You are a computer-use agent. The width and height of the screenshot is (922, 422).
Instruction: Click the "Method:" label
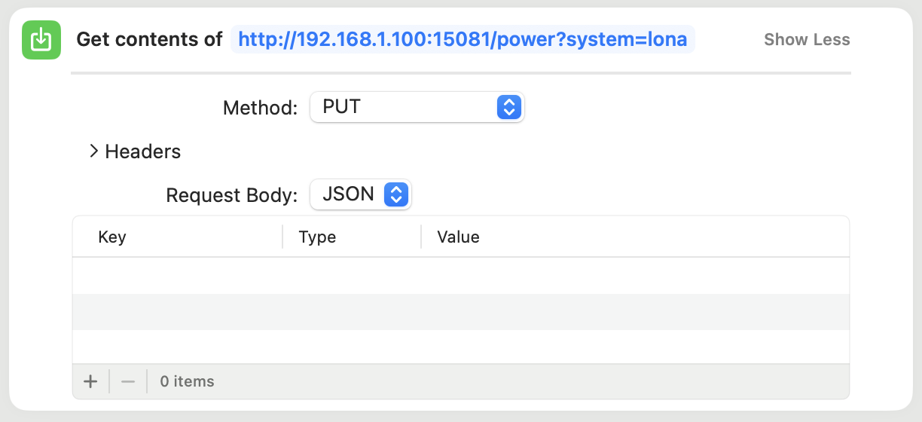point(260,108)
